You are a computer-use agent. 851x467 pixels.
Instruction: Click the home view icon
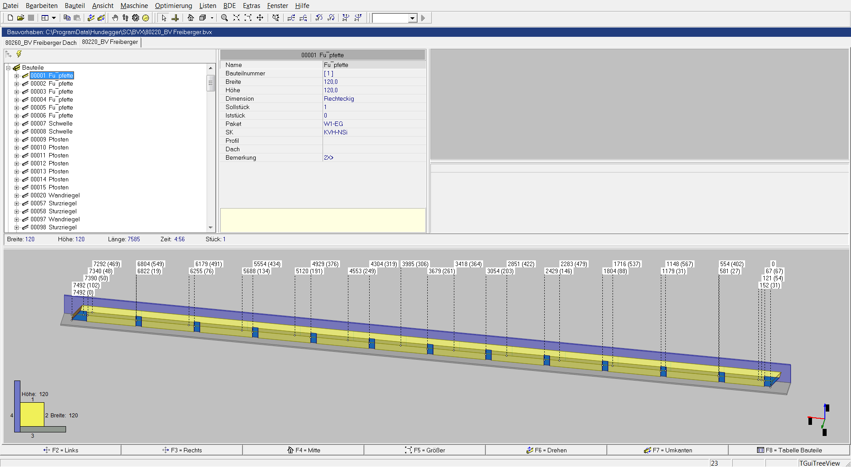tap(191, 18)
